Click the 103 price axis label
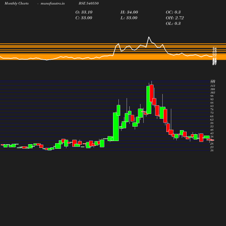 [212, 93]
